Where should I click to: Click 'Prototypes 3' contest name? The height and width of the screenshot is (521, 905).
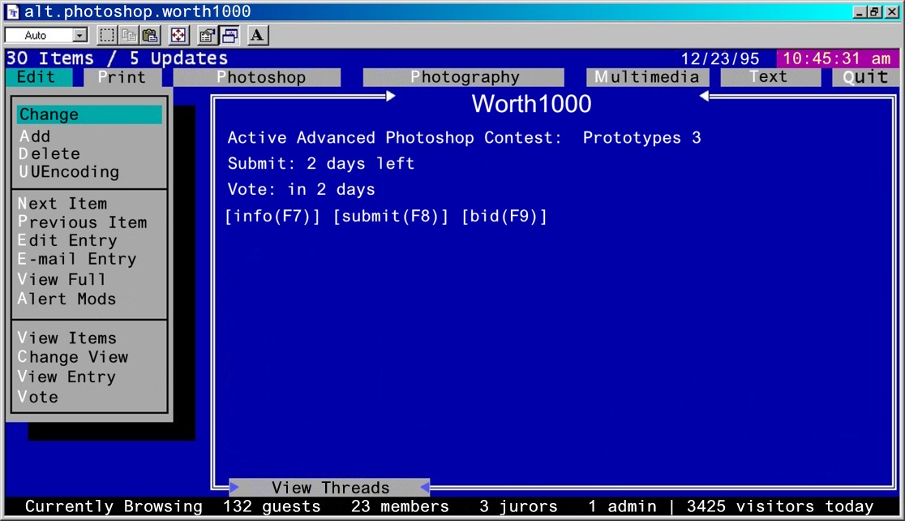coord(641,137)
